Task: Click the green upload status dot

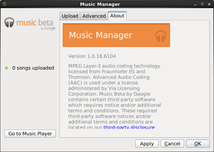Action: (x=6, y=68)
